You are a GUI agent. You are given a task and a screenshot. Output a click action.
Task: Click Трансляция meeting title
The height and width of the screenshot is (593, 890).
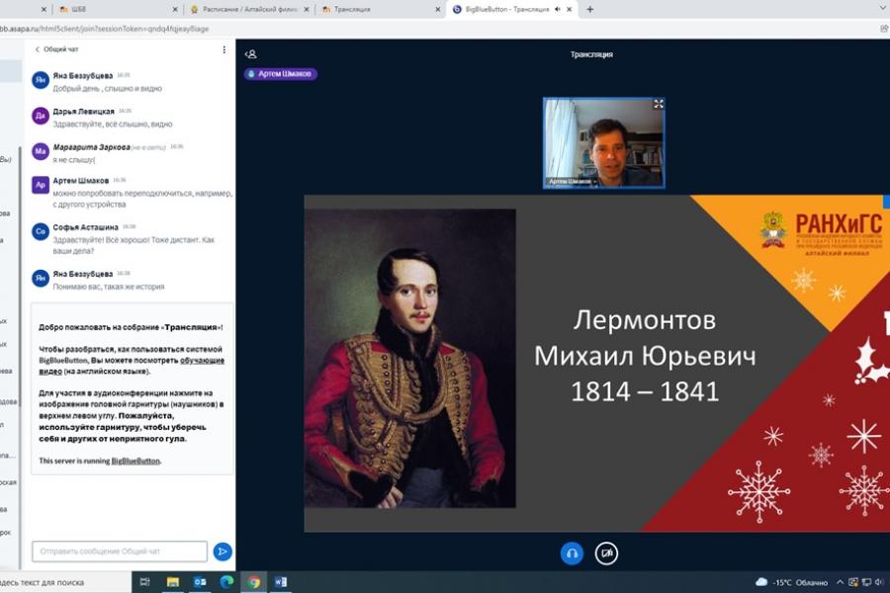(591, 54)
